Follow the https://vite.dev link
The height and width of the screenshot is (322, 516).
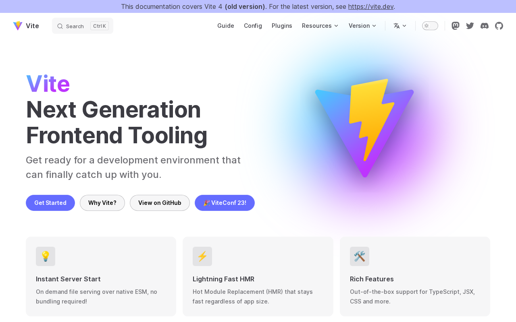pyautogui.click(x=371, y=6)
